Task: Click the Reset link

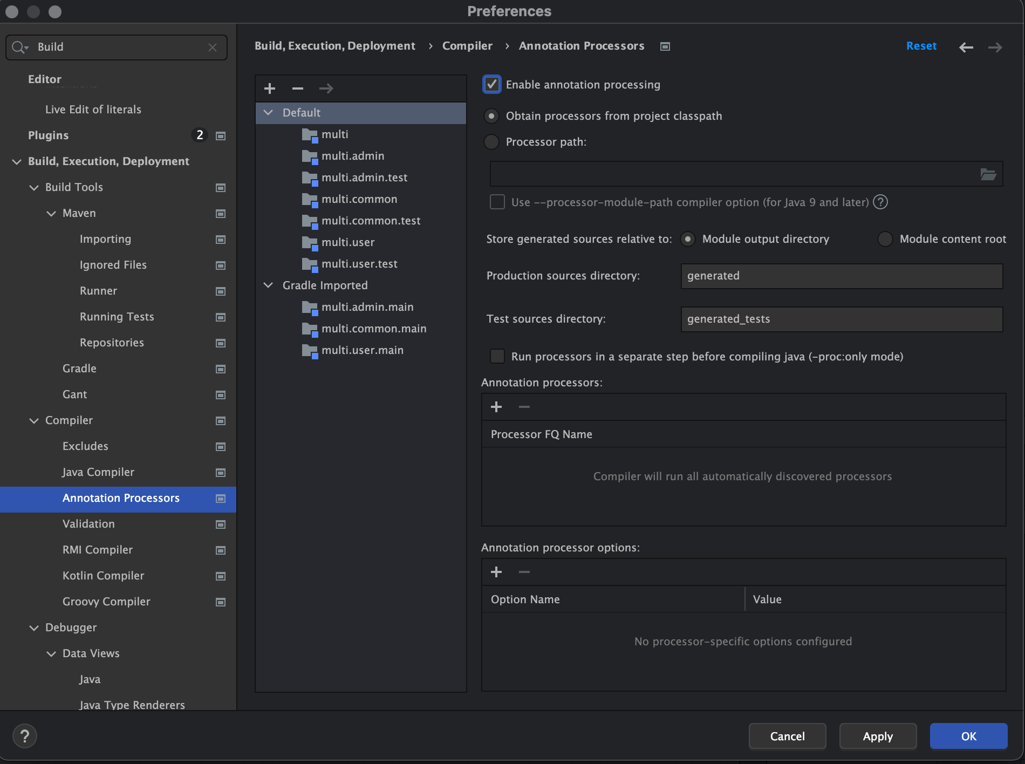Action: pyautogui.click(x=921, y=46)
